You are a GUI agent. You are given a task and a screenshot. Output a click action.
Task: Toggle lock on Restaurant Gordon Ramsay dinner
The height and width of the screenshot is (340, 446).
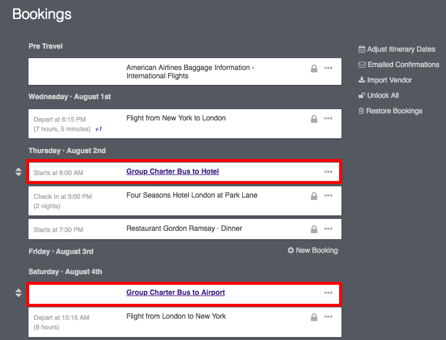coord(314,229)
